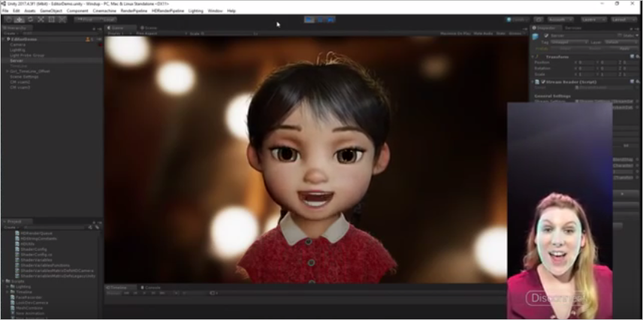Select the Scale tool in the toolbar
The width and height of the screenshot is (643, 320).
click(41, 20)
